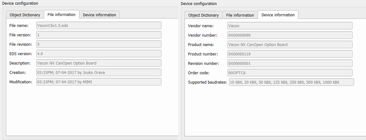
Task: Click the Description text field
Action: [x=99, y=63]
